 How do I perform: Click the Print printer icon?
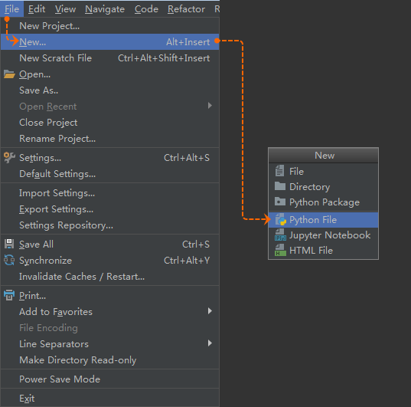point(9,295)
